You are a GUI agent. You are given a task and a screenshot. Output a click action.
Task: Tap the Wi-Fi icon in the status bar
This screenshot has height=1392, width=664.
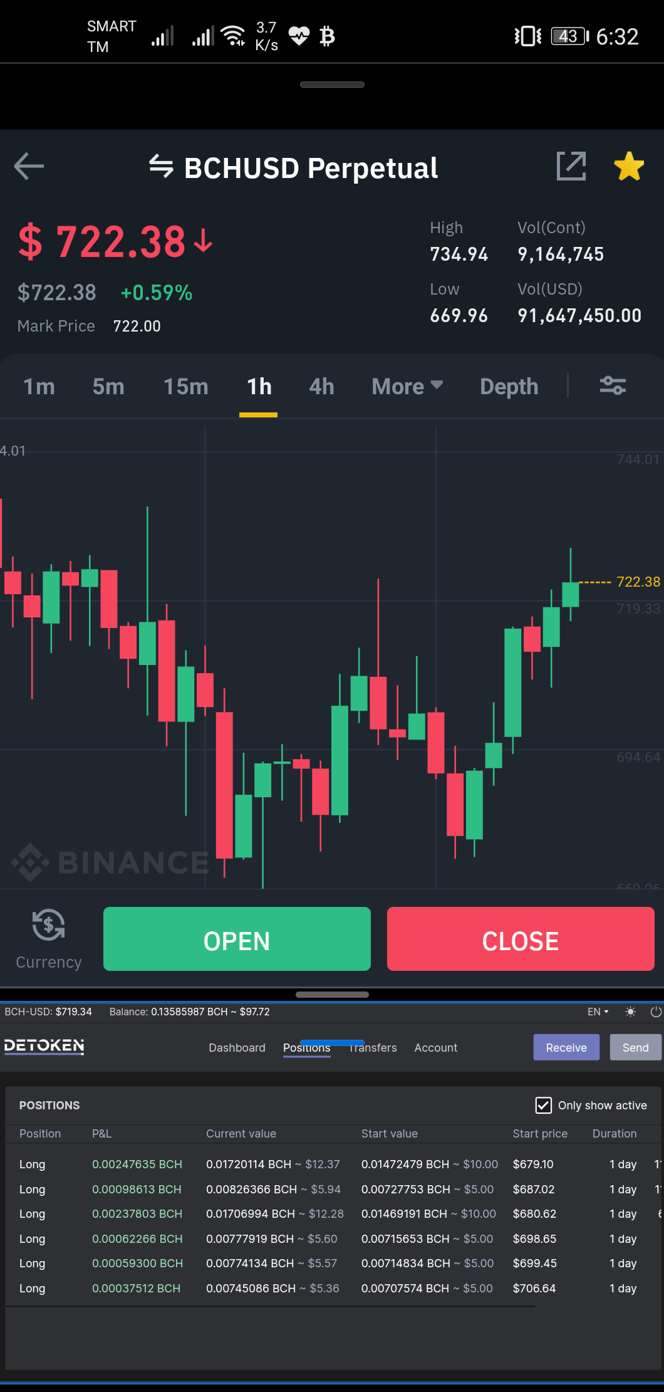[234, 36]
